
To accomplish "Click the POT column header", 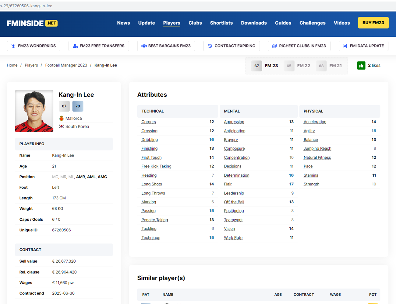I will 373,295.
